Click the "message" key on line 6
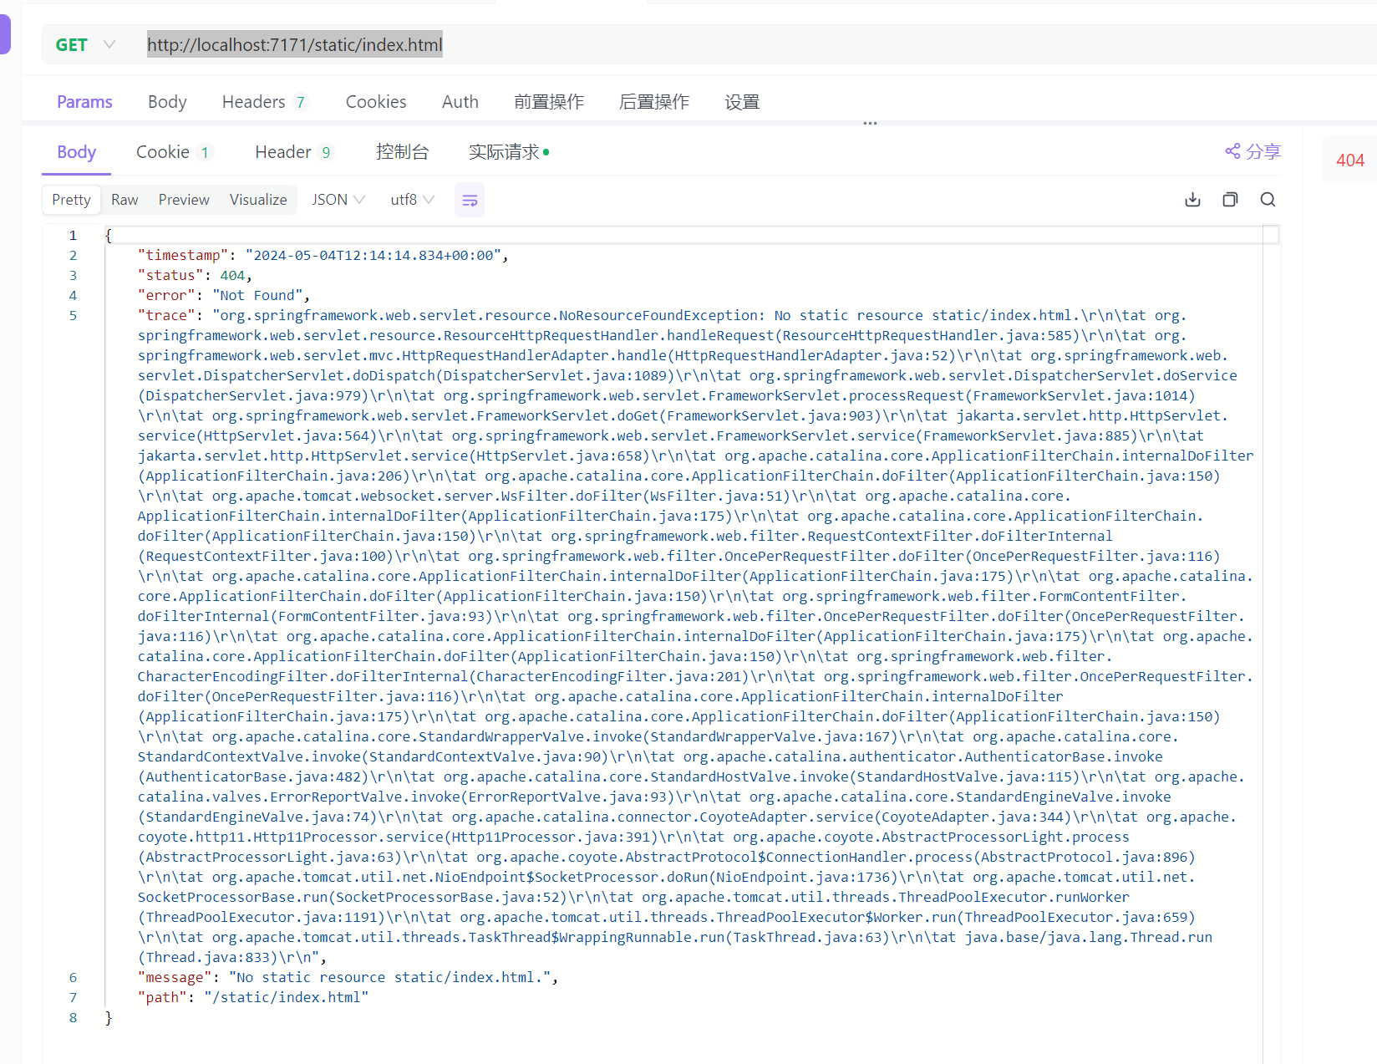This screenshot has width=1377, height=1064. pyautogui.click(x=175, y=978)
